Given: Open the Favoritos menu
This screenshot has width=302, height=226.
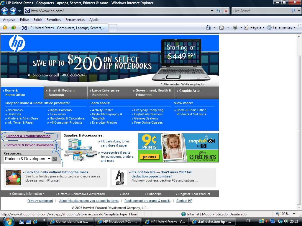Looking at the screenshot, I should pos(54,20).
